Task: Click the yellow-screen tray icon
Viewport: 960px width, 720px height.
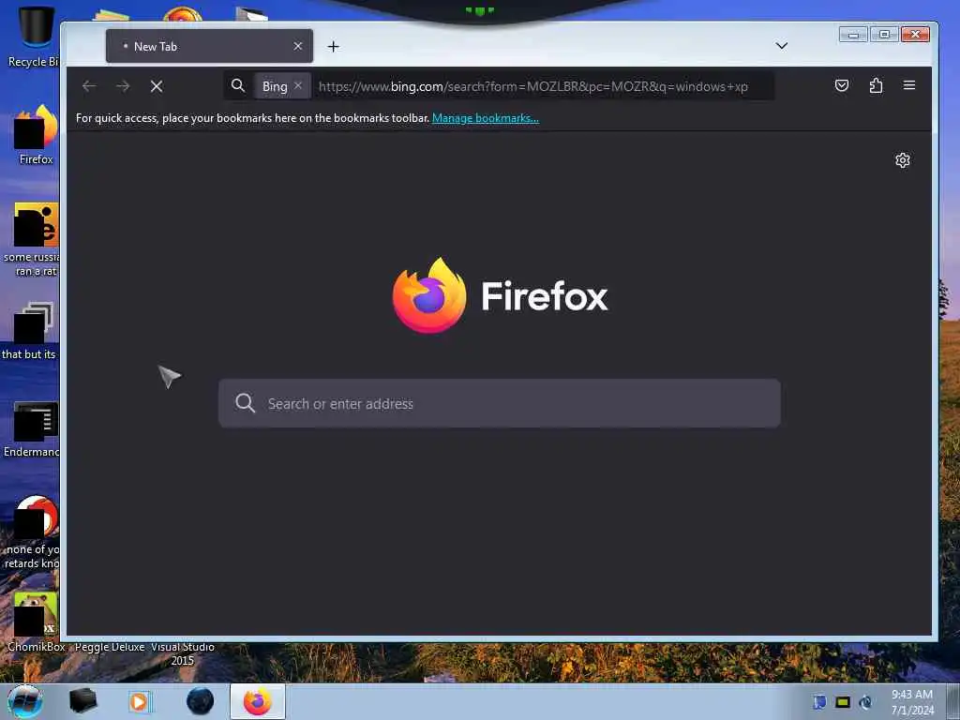Action: [x=843, y=702]
